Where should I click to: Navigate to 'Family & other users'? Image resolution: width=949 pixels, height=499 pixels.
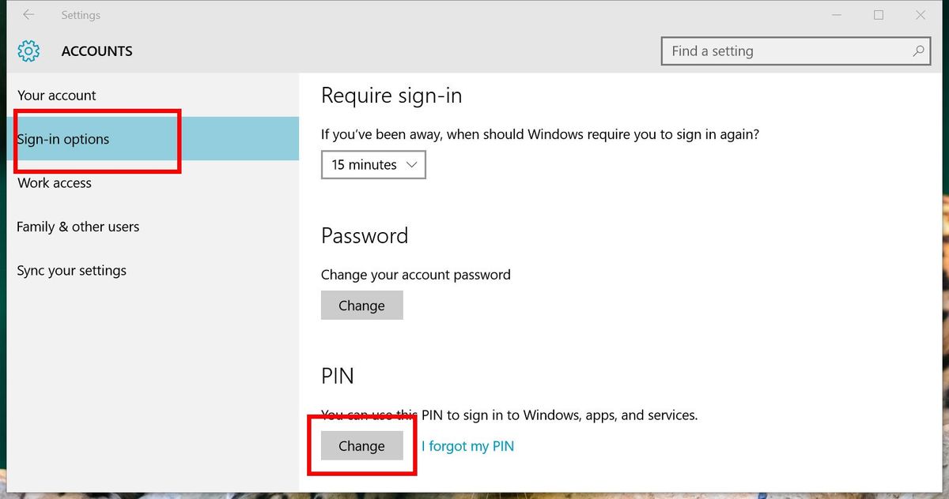78,226
